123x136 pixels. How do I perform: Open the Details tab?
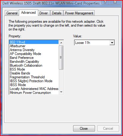coord(57,13)
